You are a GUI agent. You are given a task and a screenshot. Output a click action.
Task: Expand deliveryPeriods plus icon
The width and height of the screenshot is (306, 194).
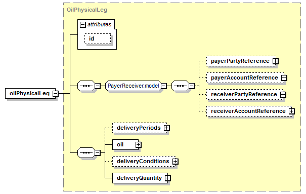pyautogui.click(x=167, y=128)
